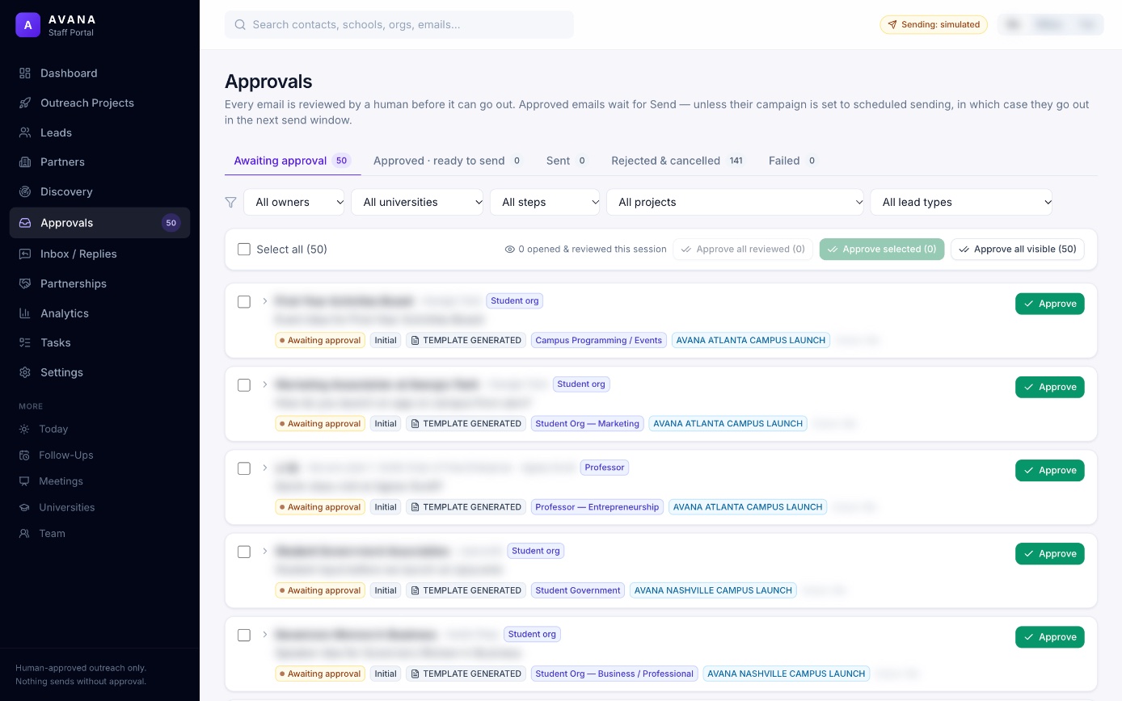Approve the Student Org — Marketing email

click(x=1049, y=387)
